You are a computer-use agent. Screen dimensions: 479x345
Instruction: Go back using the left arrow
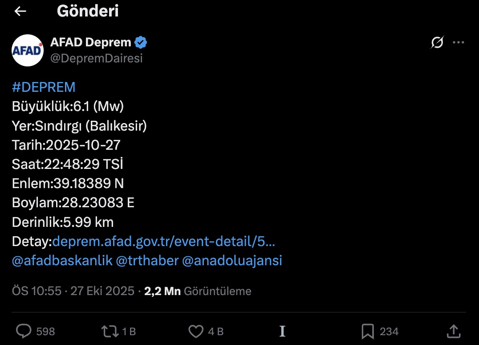pyautogui.click(x=20, y=12)
